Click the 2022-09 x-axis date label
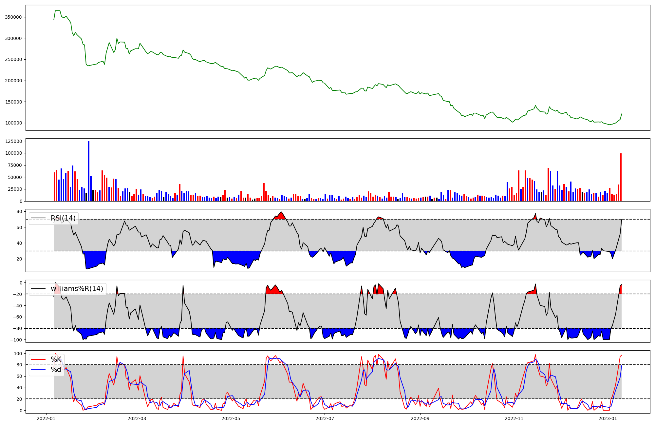The height and width of the screenshot is (426, 655). click(420, 418)
